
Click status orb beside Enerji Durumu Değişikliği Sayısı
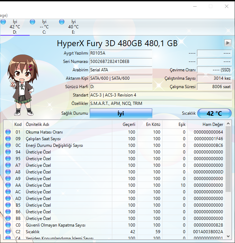pos(8,145)
